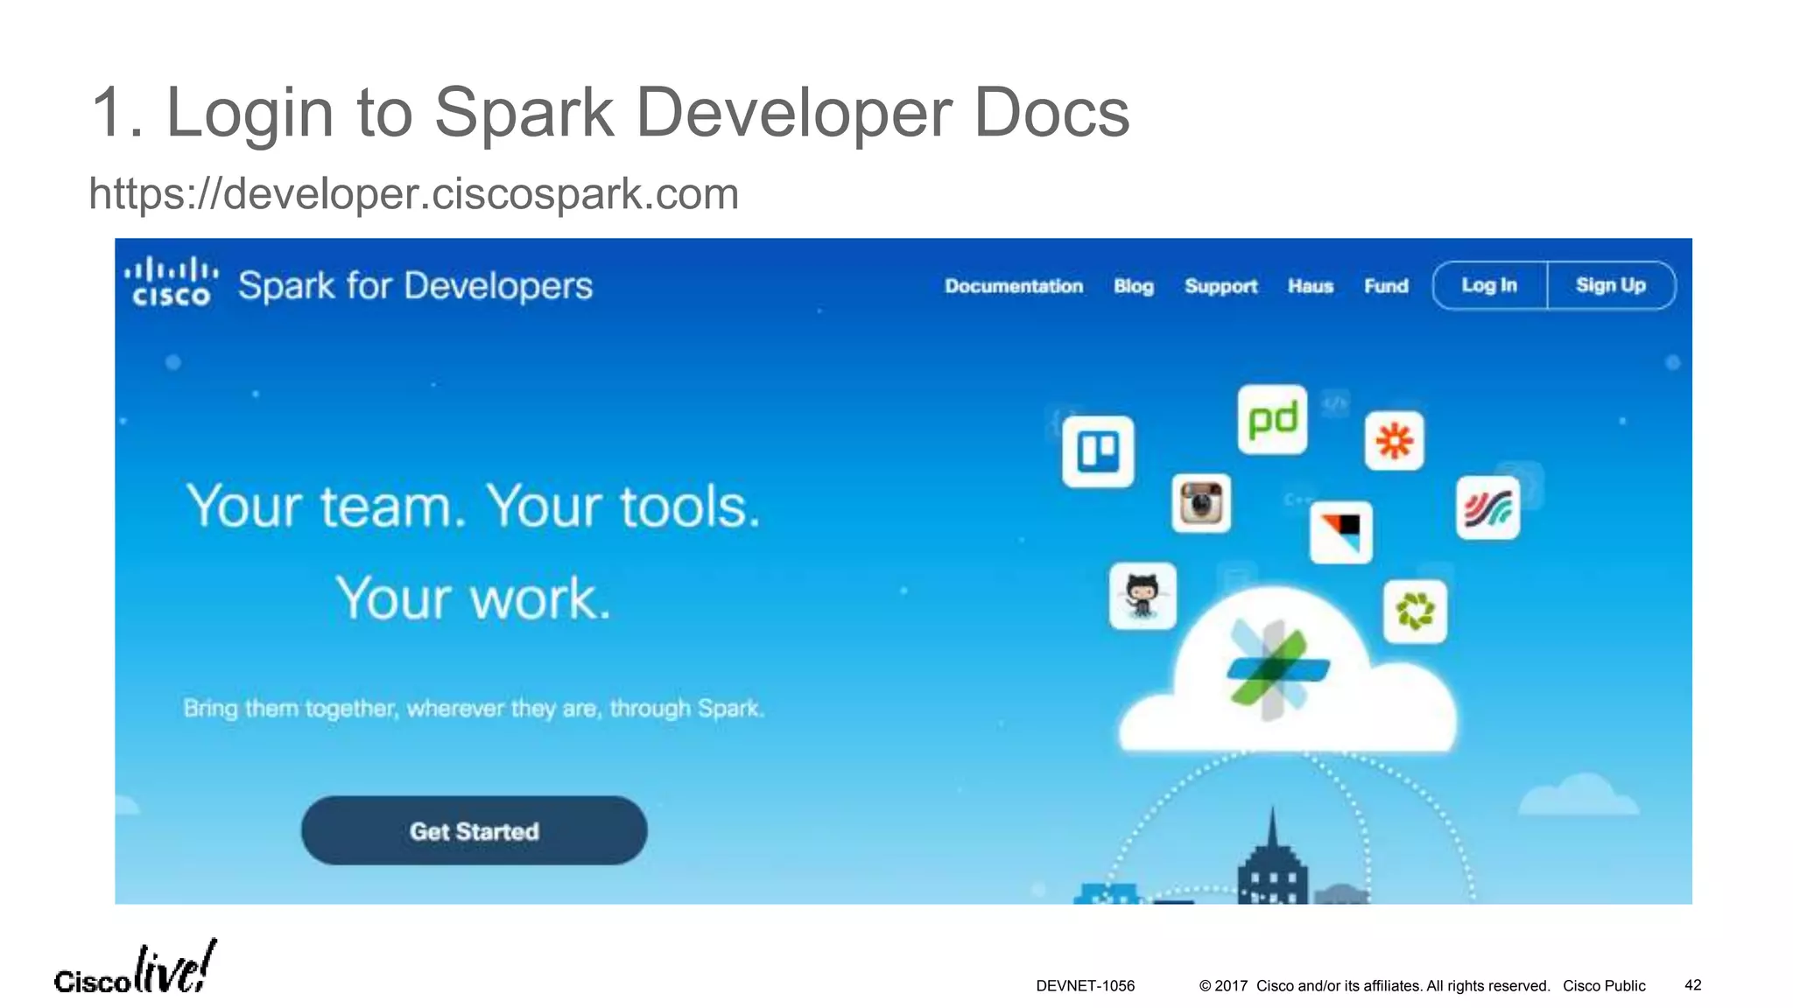Go to the Support page
Image resolution: width=1793 pixels, height=1008 pixels.
pos(1220,286)
